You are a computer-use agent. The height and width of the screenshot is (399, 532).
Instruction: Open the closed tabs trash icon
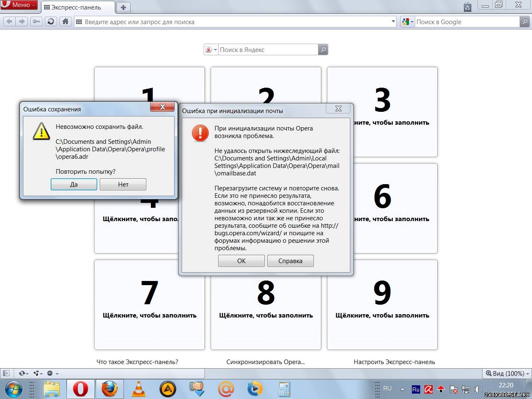click(468, 7)
